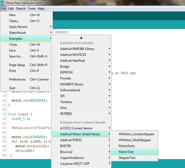Open the Sketch menu

tap(21, 9)
